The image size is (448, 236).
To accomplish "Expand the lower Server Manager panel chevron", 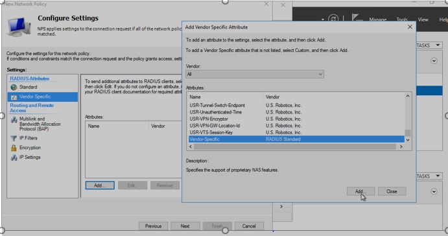I will [434, 191].
